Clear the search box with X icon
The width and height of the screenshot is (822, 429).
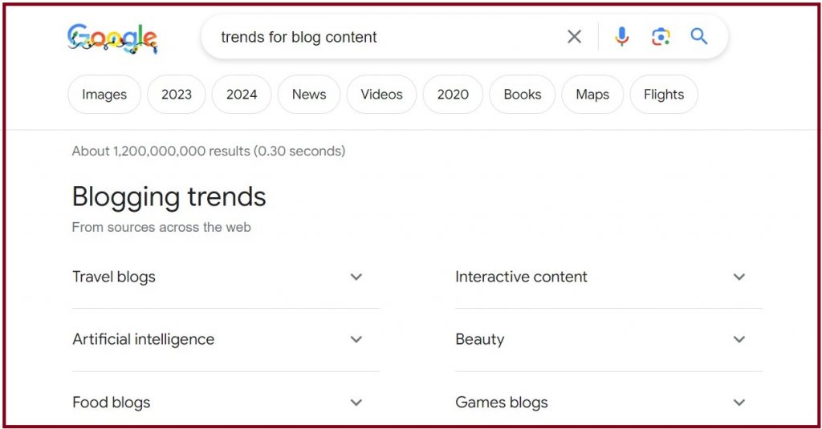click(574, 37)
